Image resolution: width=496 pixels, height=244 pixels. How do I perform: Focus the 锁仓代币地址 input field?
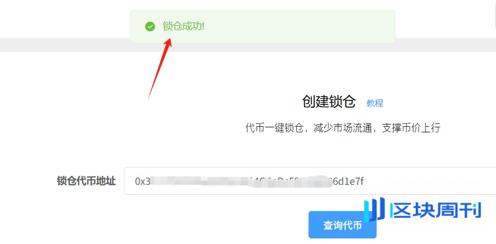coord(310,181)
